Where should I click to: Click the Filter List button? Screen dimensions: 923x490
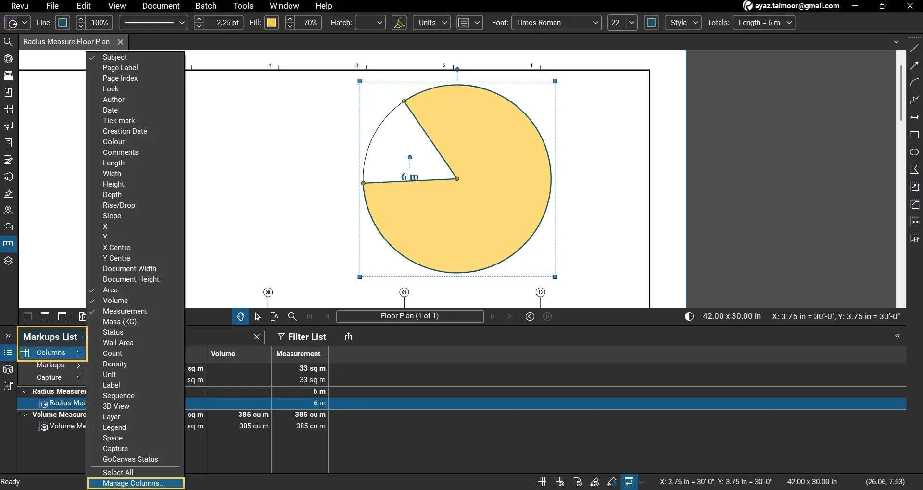click(x=302, y=337)
